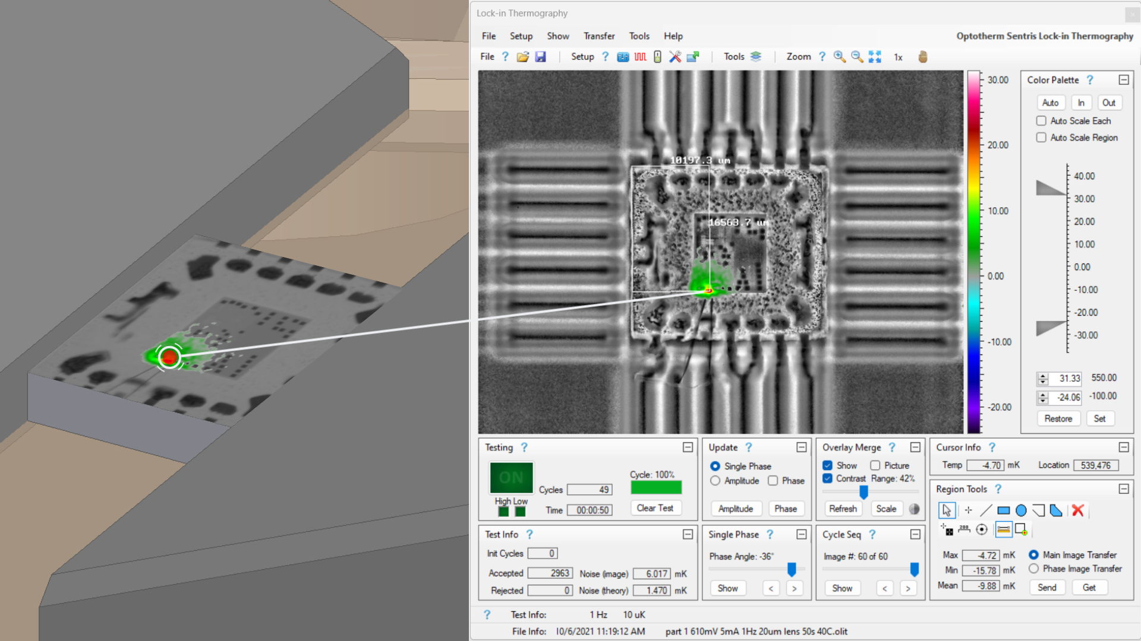Viewport: 1141px width, 641px height.
Task: Open the layers overlay tool
Action: pyautogui.click(x=755, y=56)
